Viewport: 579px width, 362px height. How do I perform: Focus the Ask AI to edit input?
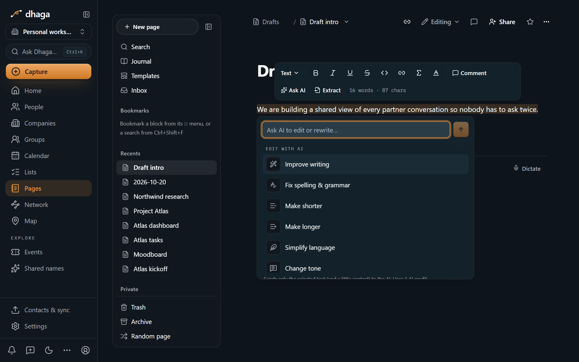click(356, 130)
